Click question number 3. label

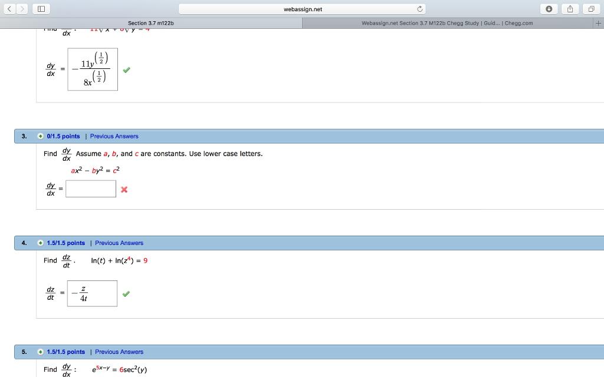pyautogui.click(x=24, y=136)
